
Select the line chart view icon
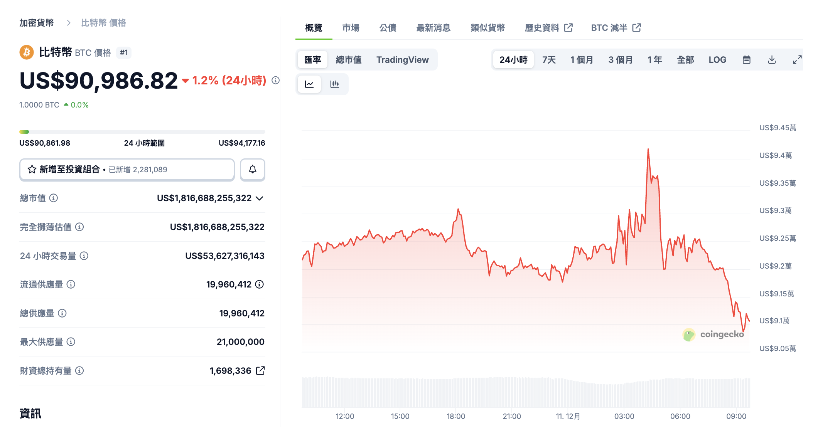pyautogui.click(x=309, y=84)
